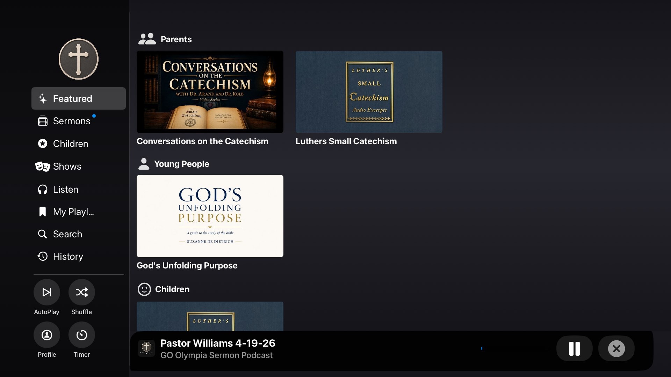Click the magnifying glass Search icon
This screenshot has width=671, height=377.
[42, 234]
